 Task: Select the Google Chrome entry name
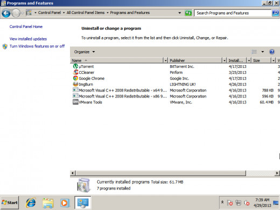92,78
